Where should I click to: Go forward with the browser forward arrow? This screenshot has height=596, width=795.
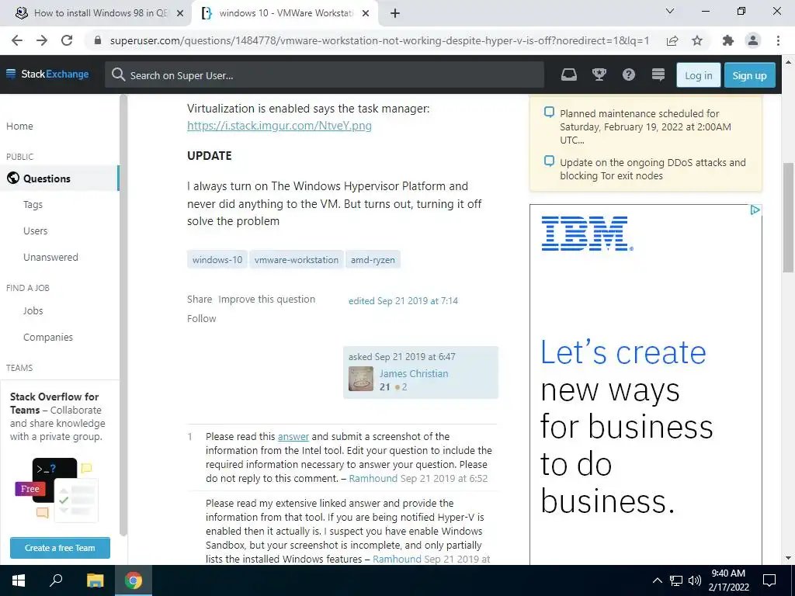point(42,40)
